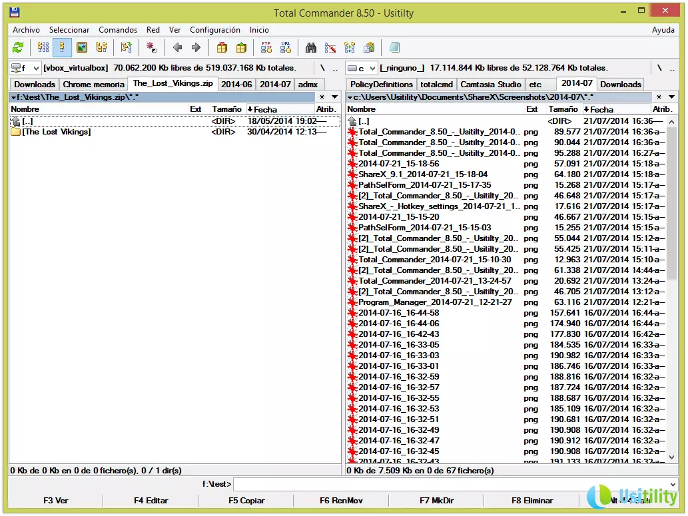Open the left panel drive f dropdown
This screenshot has width=688, height=516.
[25, 68]
